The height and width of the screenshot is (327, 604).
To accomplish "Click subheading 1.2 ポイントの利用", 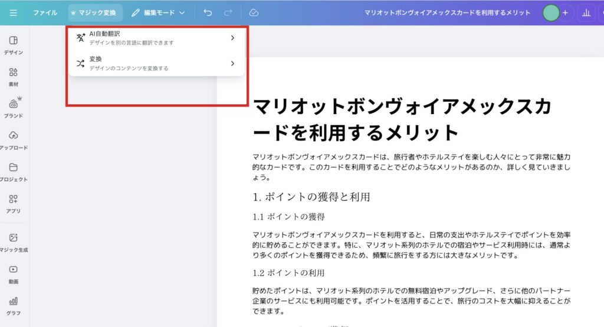I will [x=288, y=273].
